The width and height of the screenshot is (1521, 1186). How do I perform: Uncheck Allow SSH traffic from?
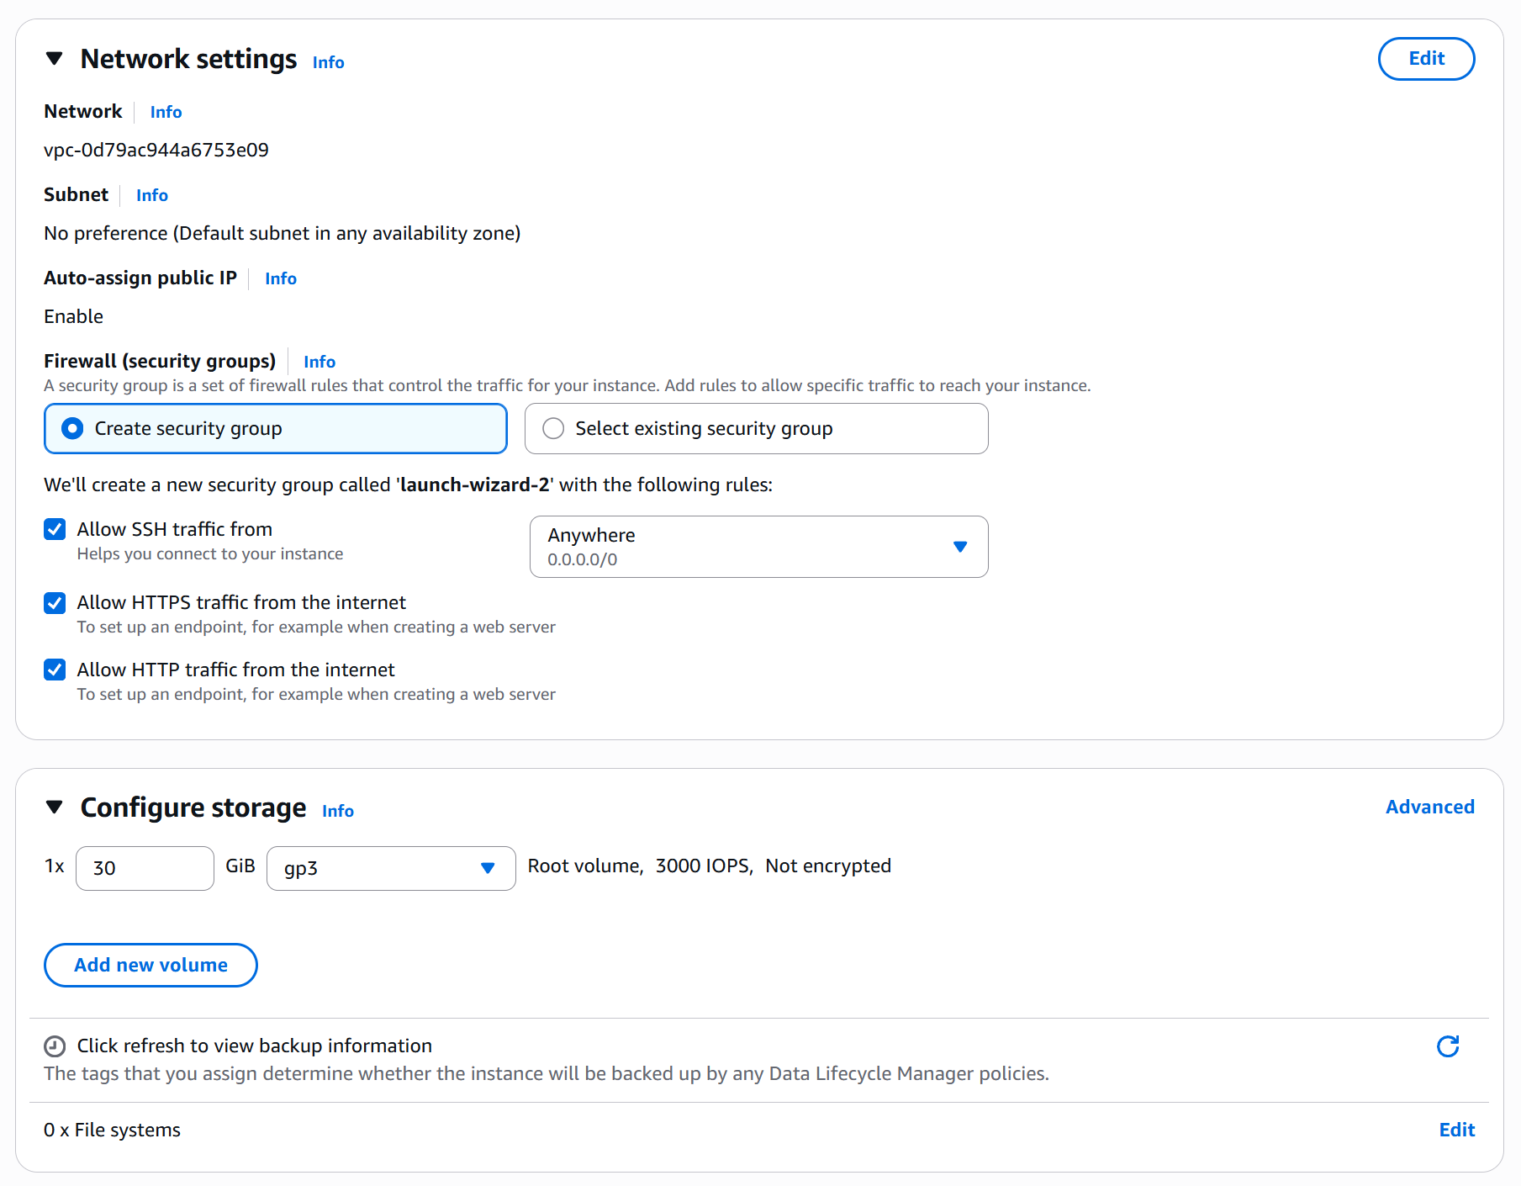(x=55, y=529)
